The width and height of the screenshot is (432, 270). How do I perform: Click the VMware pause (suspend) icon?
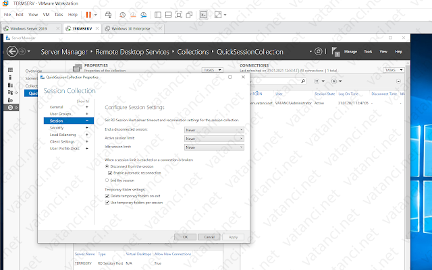88,15
